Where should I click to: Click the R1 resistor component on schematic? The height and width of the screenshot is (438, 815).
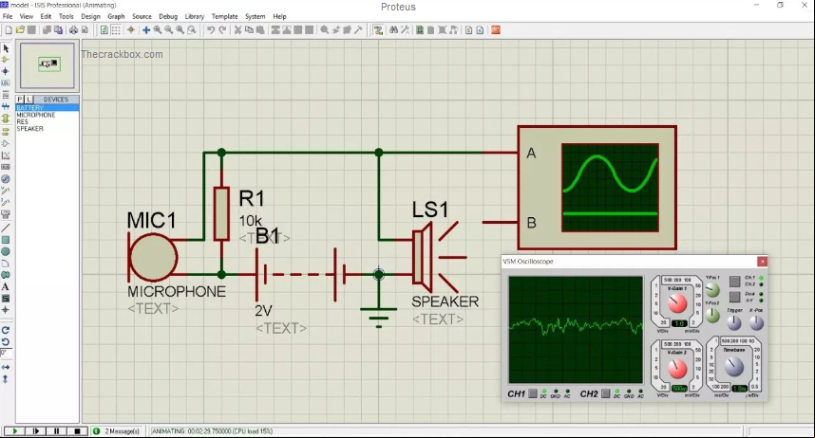point(221,213)
